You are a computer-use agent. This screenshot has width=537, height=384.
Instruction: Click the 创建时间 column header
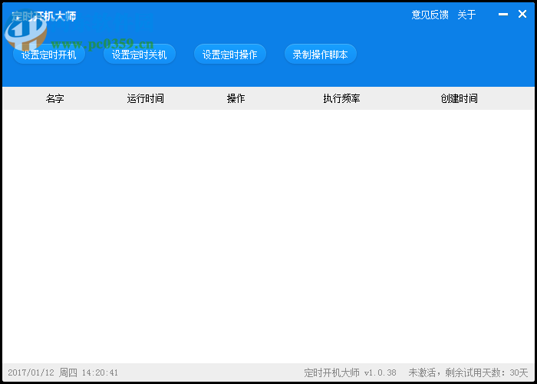tap(459, 99)
